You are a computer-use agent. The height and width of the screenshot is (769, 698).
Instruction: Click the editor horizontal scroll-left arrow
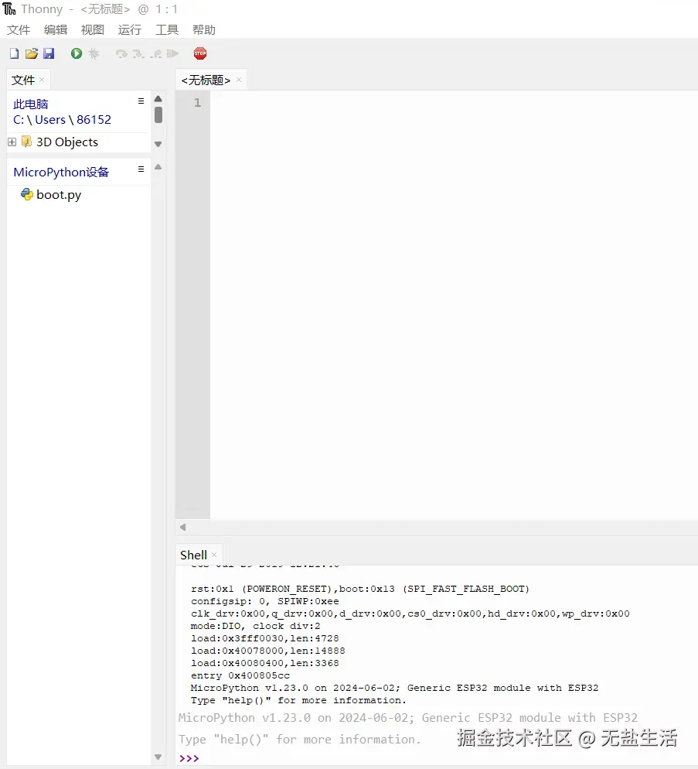coord(183,527)
